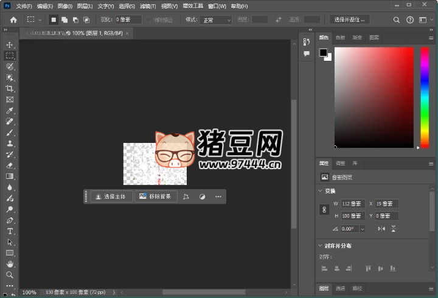Toggle the anti-alias checkbox
The image size is (438, 298).
pos(148,20)
